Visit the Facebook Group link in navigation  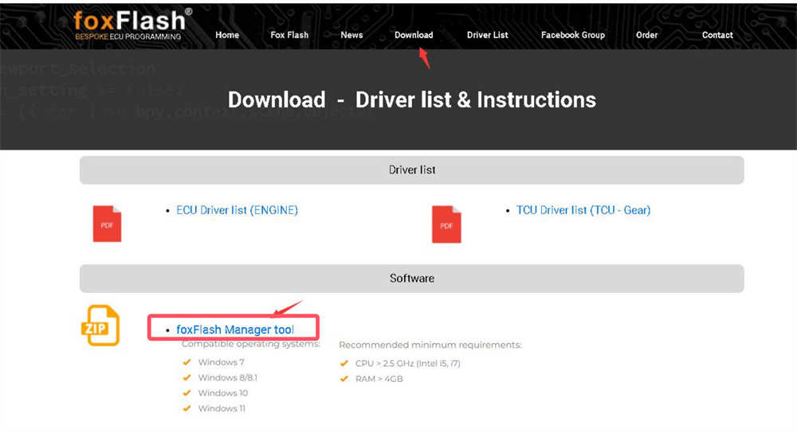[x=573, y=35]
